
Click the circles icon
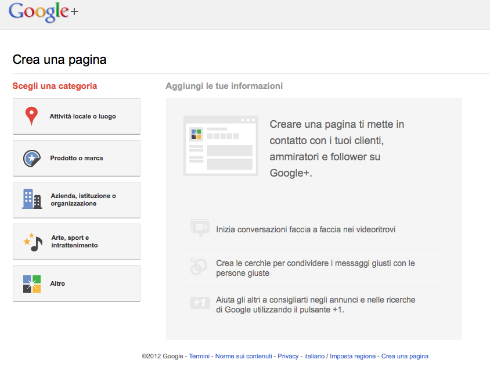coord(199,267)
